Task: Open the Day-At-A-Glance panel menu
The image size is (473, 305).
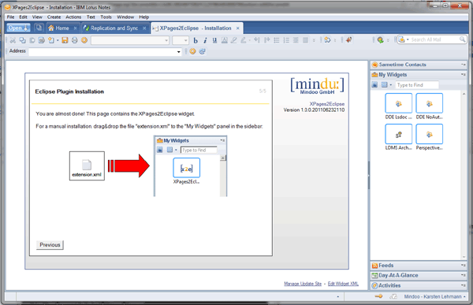Action: click(x=463, y=275)
